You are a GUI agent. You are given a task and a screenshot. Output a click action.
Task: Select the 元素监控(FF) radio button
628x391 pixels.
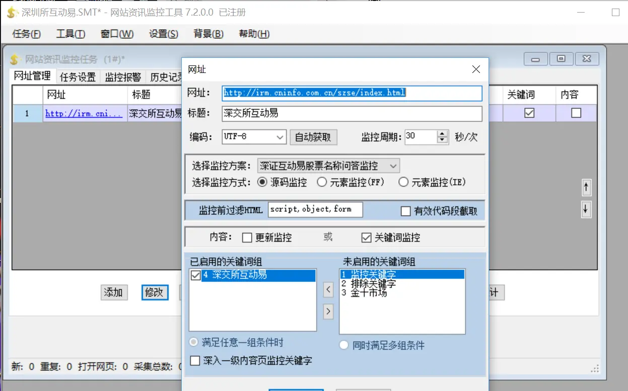point(322,182)
